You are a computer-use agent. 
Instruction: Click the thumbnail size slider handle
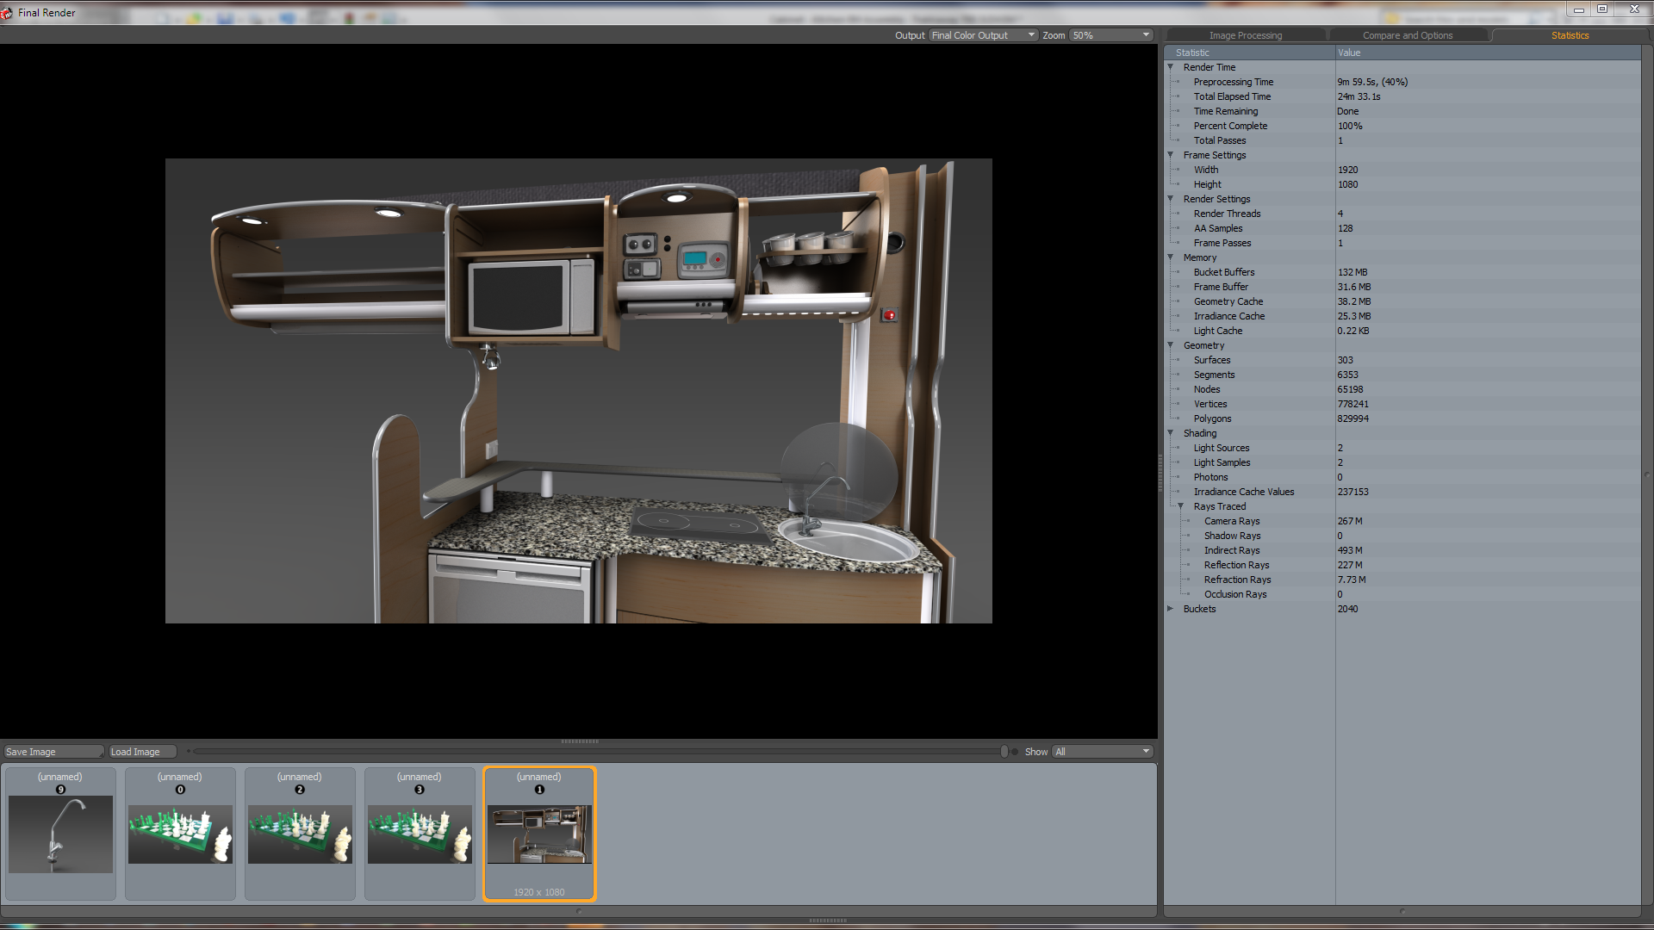tap(1004, 752)
